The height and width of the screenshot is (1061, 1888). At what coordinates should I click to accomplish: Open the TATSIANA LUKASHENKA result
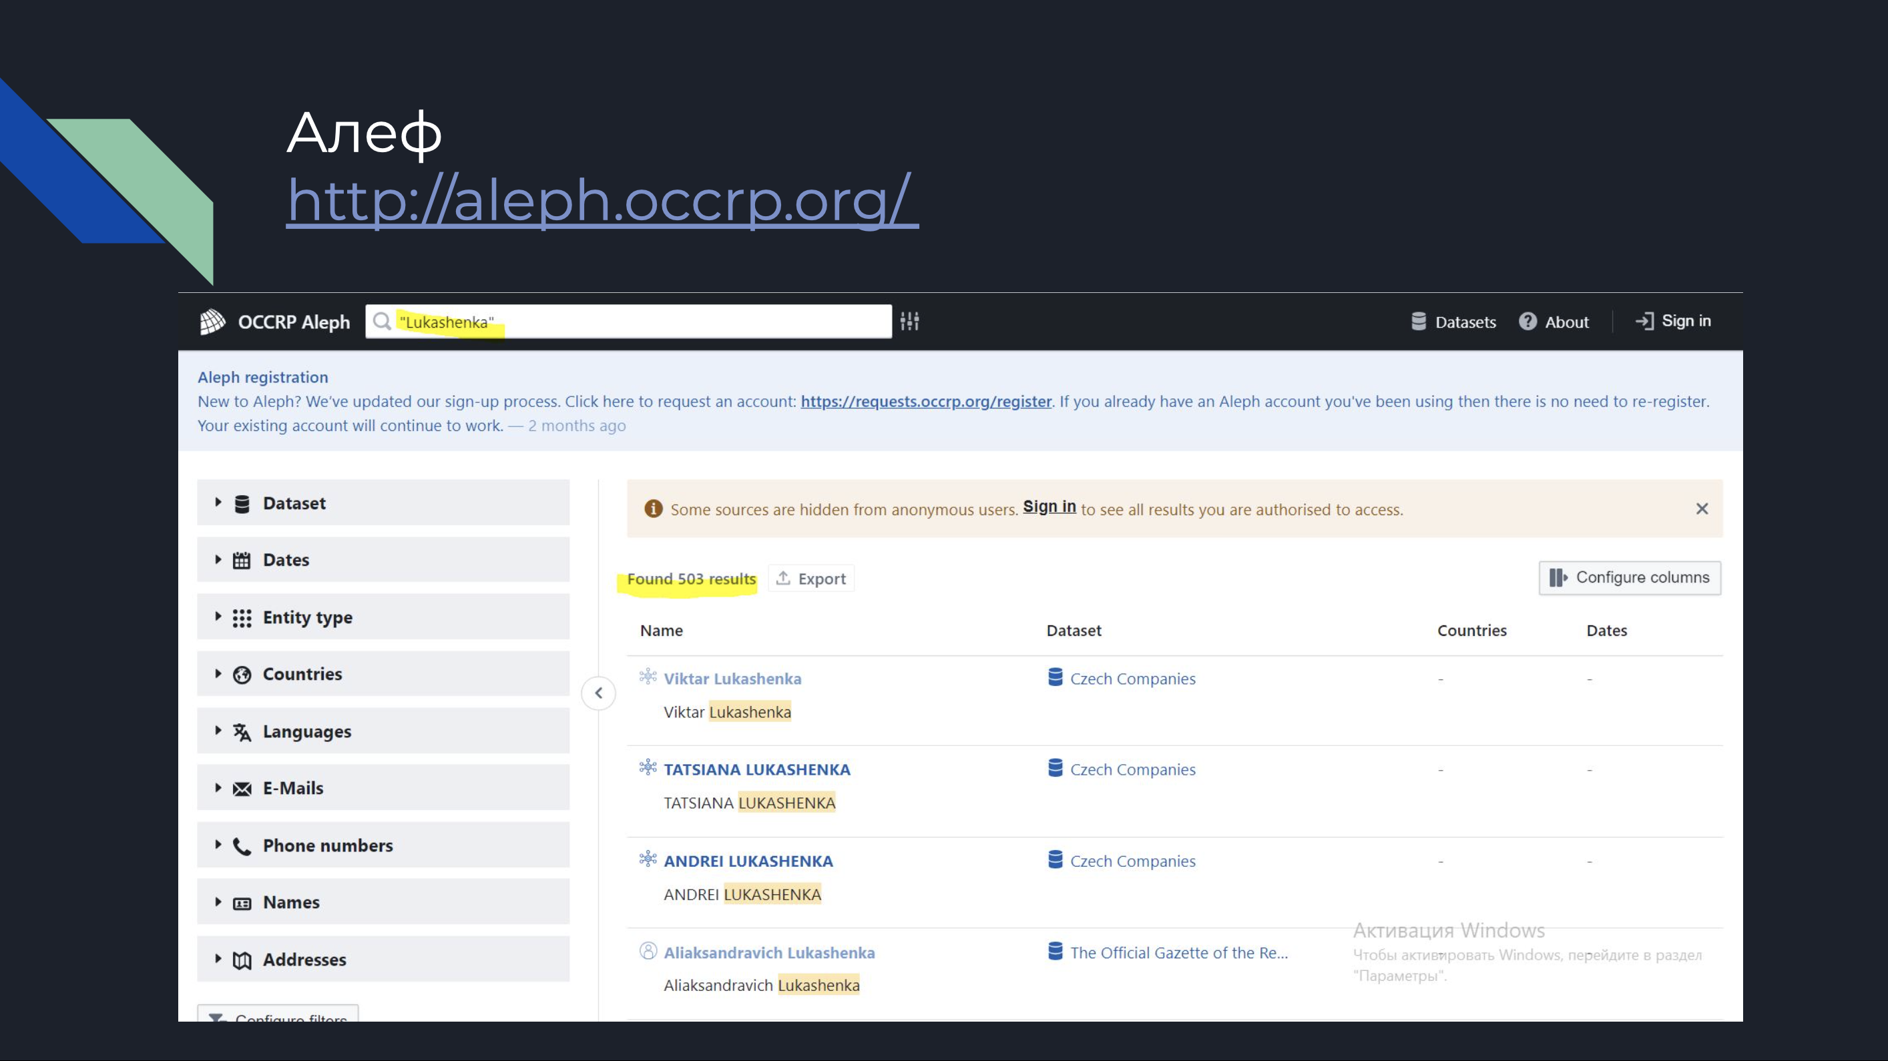pyautogui.click(x=757, y=769)
